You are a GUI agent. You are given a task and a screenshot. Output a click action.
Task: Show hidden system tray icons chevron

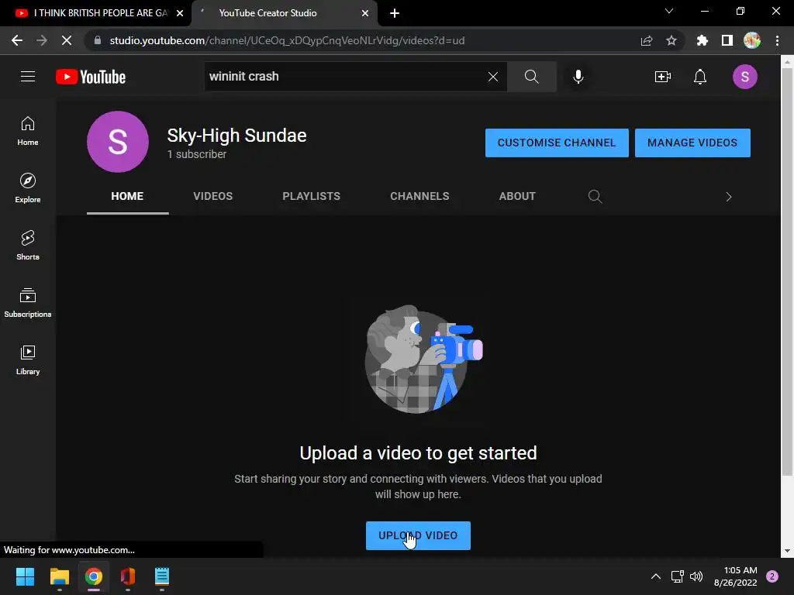click(655, 576)
